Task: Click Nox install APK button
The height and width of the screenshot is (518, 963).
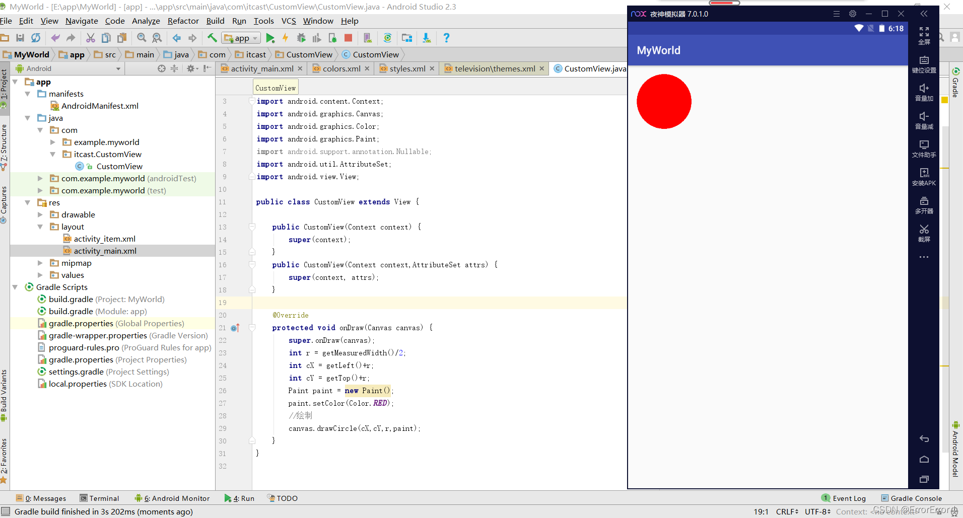Action: 924,177
